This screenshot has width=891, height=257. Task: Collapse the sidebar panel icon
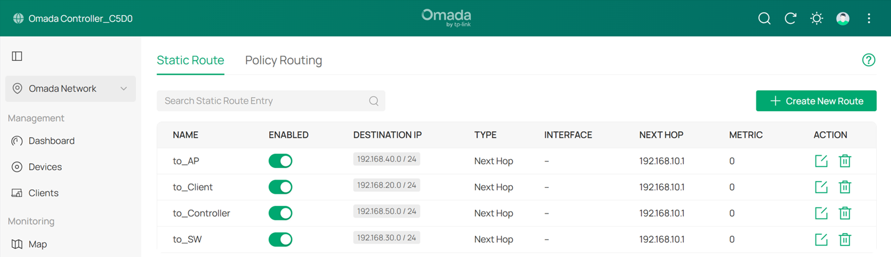tap(17, 56)
